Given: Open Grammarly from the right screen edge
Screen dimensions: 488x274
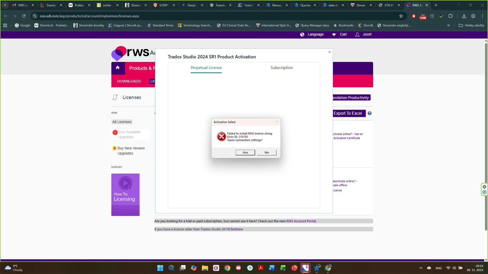Looking at the screenshot, I should 484,192.
